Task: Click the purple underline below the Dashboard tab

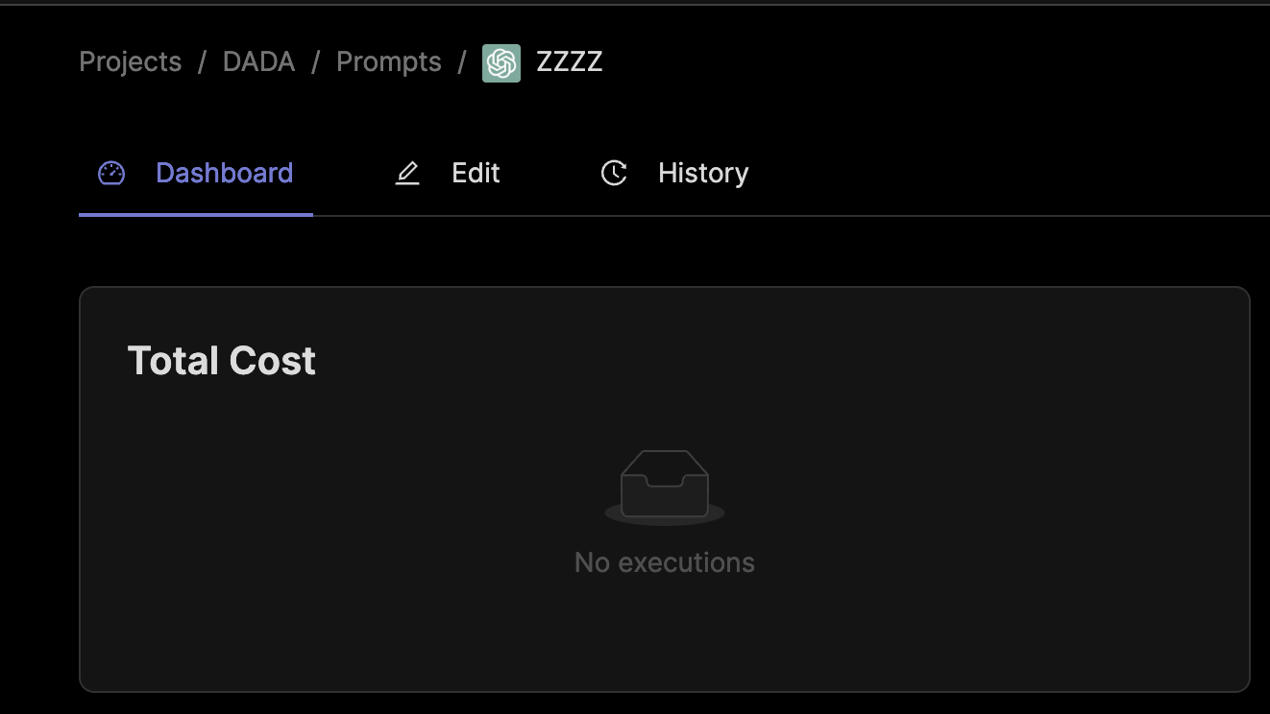Action: click(x=195, y=215)
